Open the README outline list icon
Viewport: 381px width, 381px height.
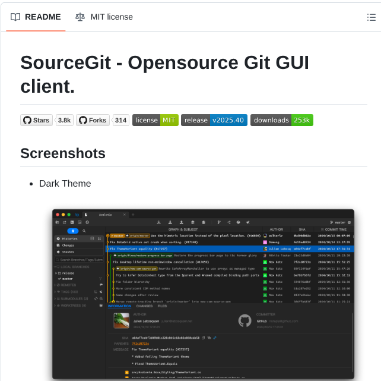371,17
